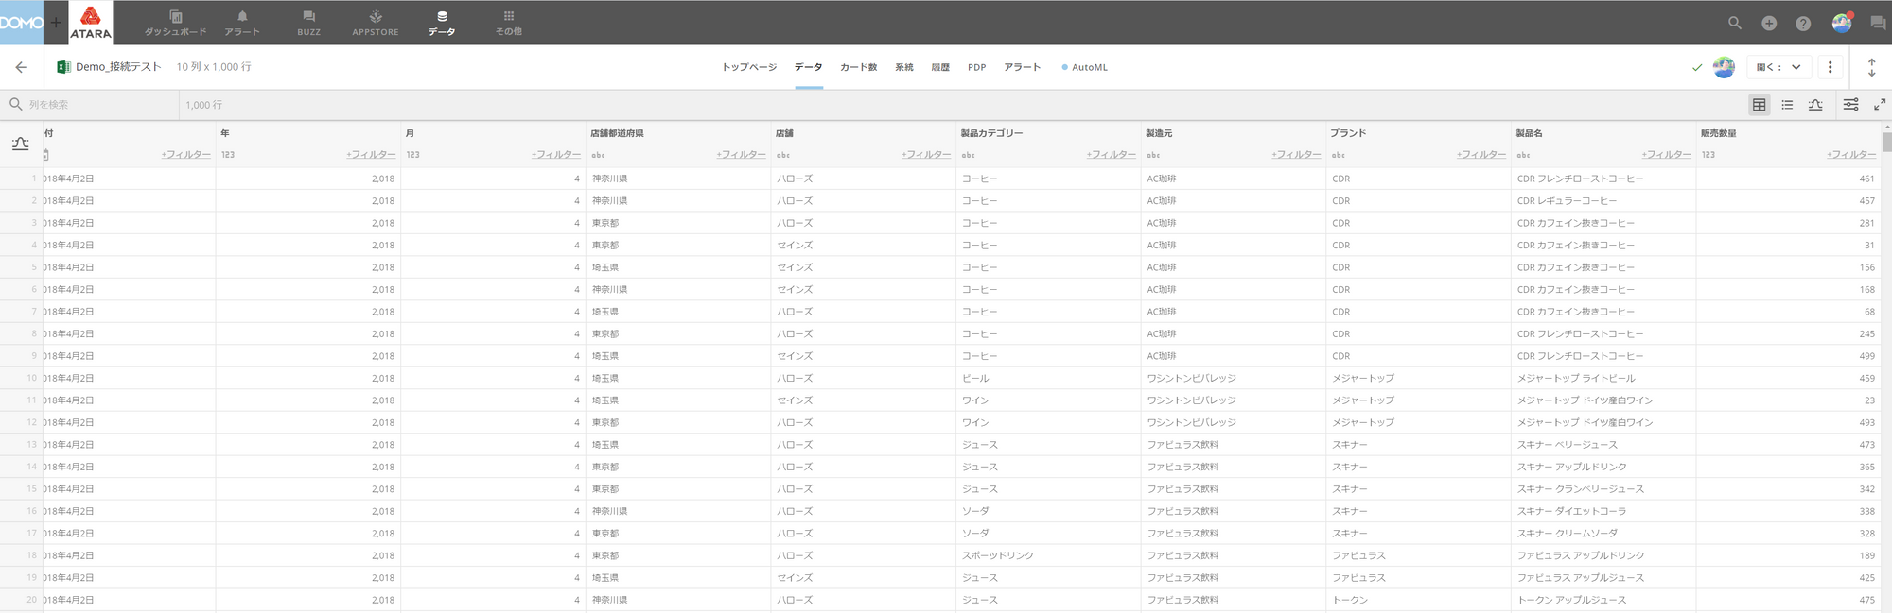
Task: Click the global search magnifier icon
Action: pos(1734,23)
